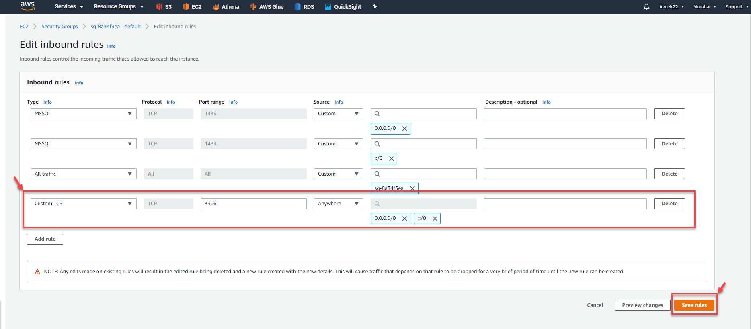751x329 pixels.
Task: Open the Mumbai region selector
Action: coord(704,7)
